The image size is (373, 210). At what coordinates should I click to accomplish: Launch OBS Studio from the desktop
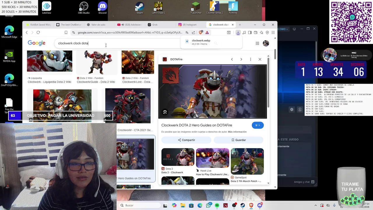pyautogui.click(x=84, y=8)
